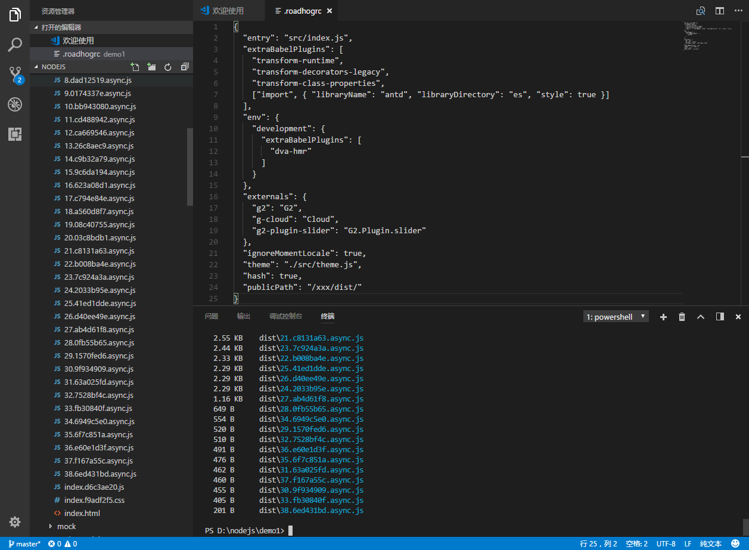Switch to the 欢迎使用 editor tab

(227, 11)
